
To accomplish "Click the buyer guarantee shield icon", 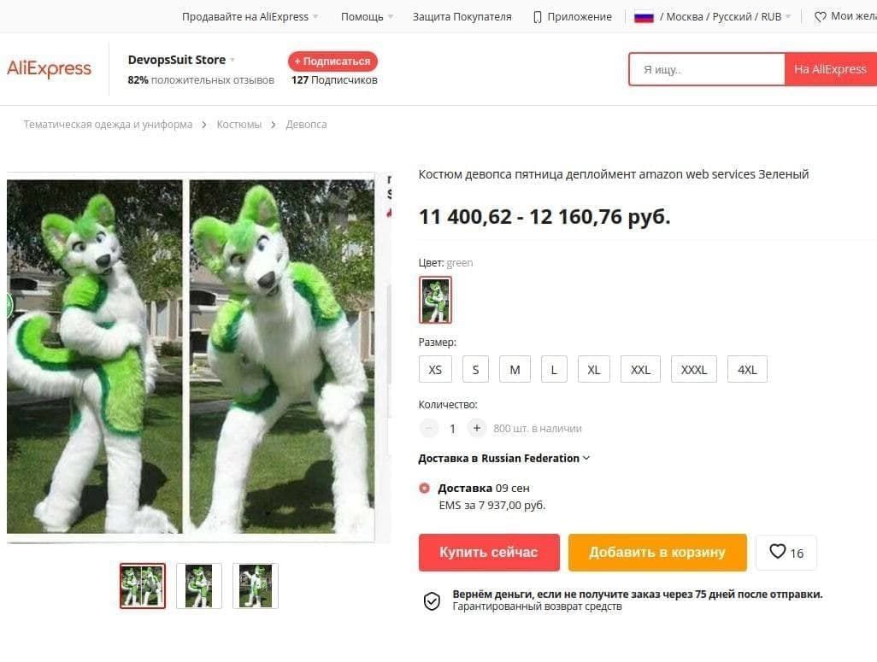I will pyautogui.click(x=432, y=601).
